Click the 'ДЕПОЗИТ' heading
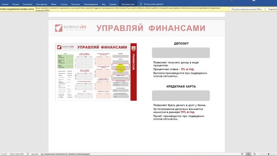This screenshot has width=277, height=156. 181,43
